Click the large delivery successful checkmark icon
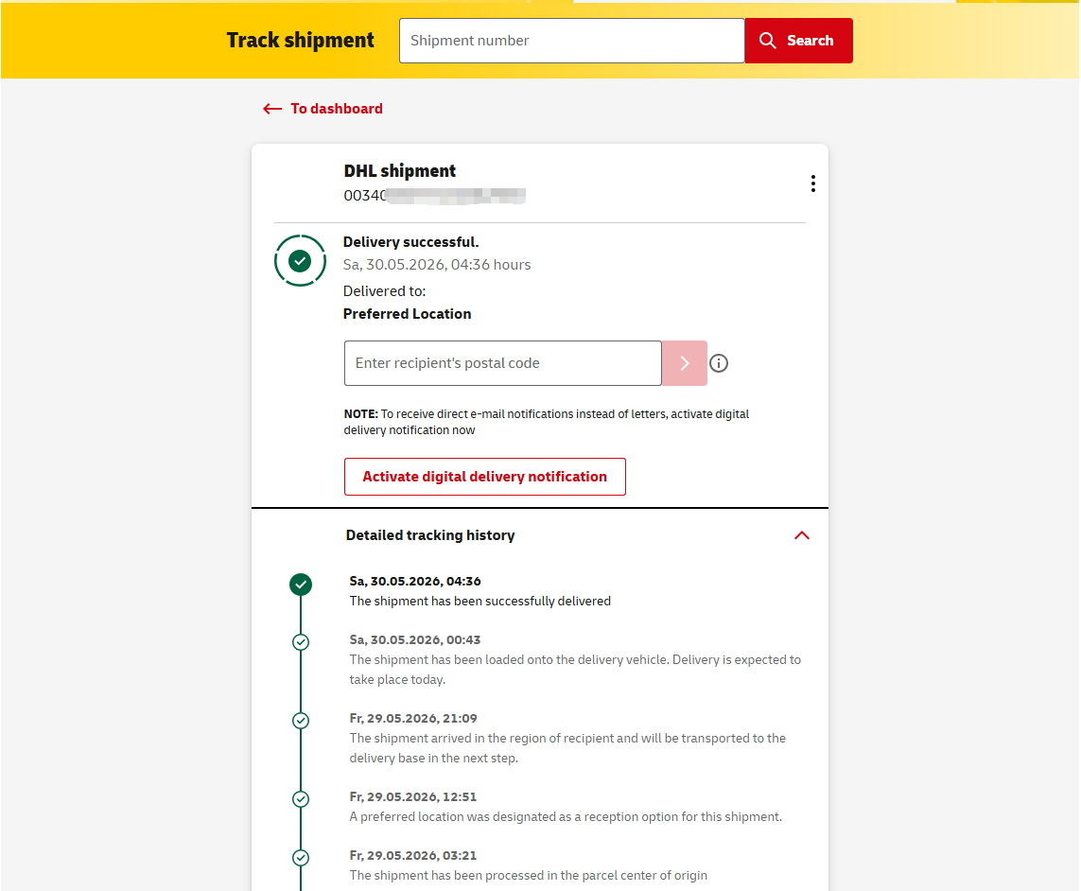This screenshot has height=891, width=1081. click(300, 261)
